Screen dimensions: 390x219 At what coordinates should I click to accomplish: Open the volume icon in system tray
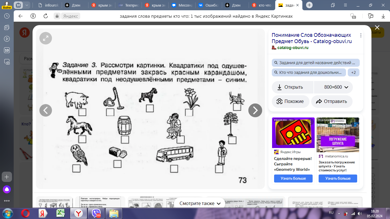coord(360,213)
